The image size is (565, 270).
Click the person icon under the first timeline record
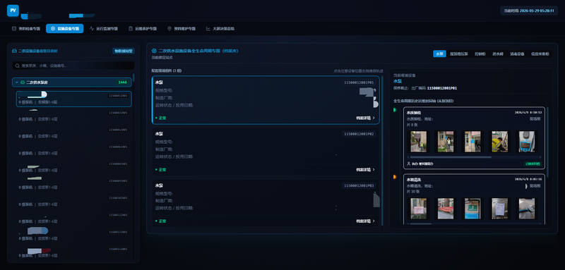pyautogui.click(x=409, y=164)
